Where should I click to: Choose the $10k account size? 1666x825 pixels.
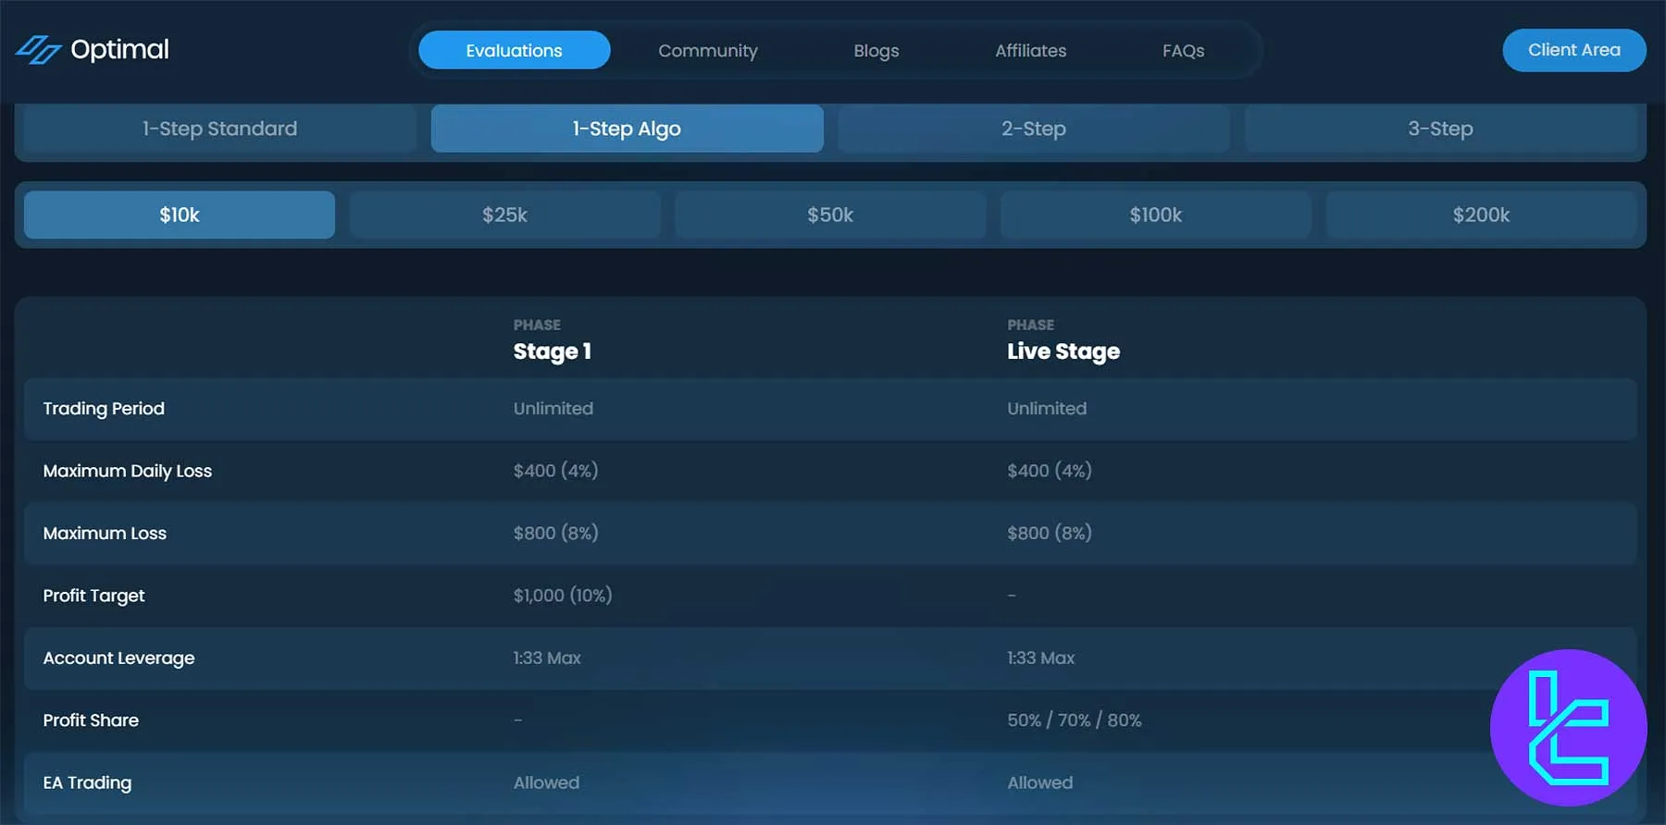point(180,215)
